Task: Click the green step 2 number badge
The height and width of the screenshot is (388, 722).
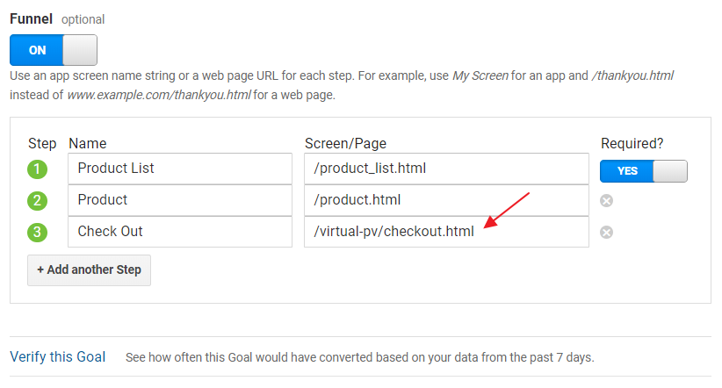Action: coord(38,201)
